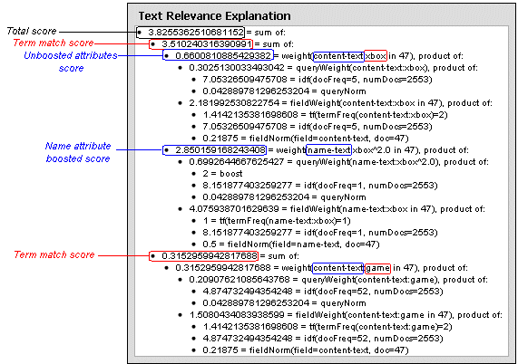Click the 'Unboosted attributes score' blue label
518x364 pixels.
[x=71, y=62]
